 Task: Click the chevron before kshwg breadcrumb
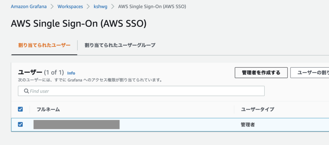click(x=88, y=6)
